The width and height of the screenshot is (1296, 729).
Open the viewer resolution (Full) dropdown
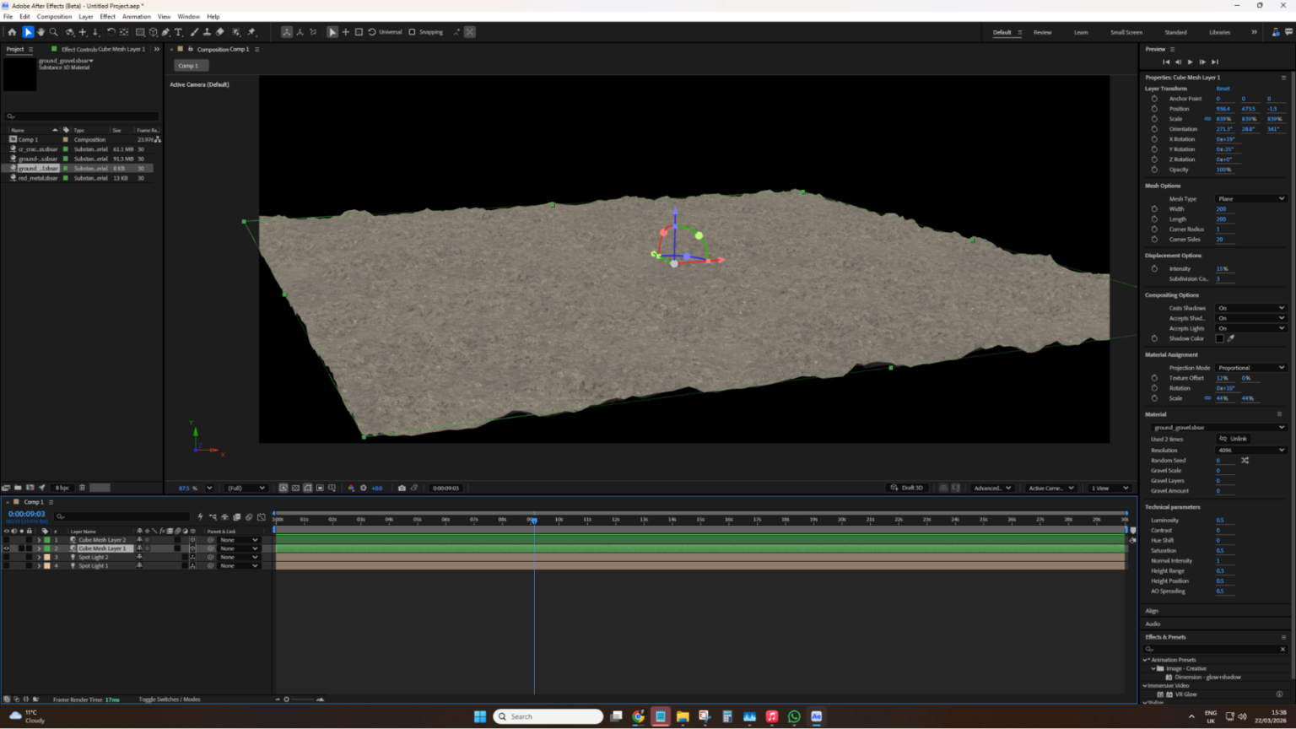coord(246,488)
